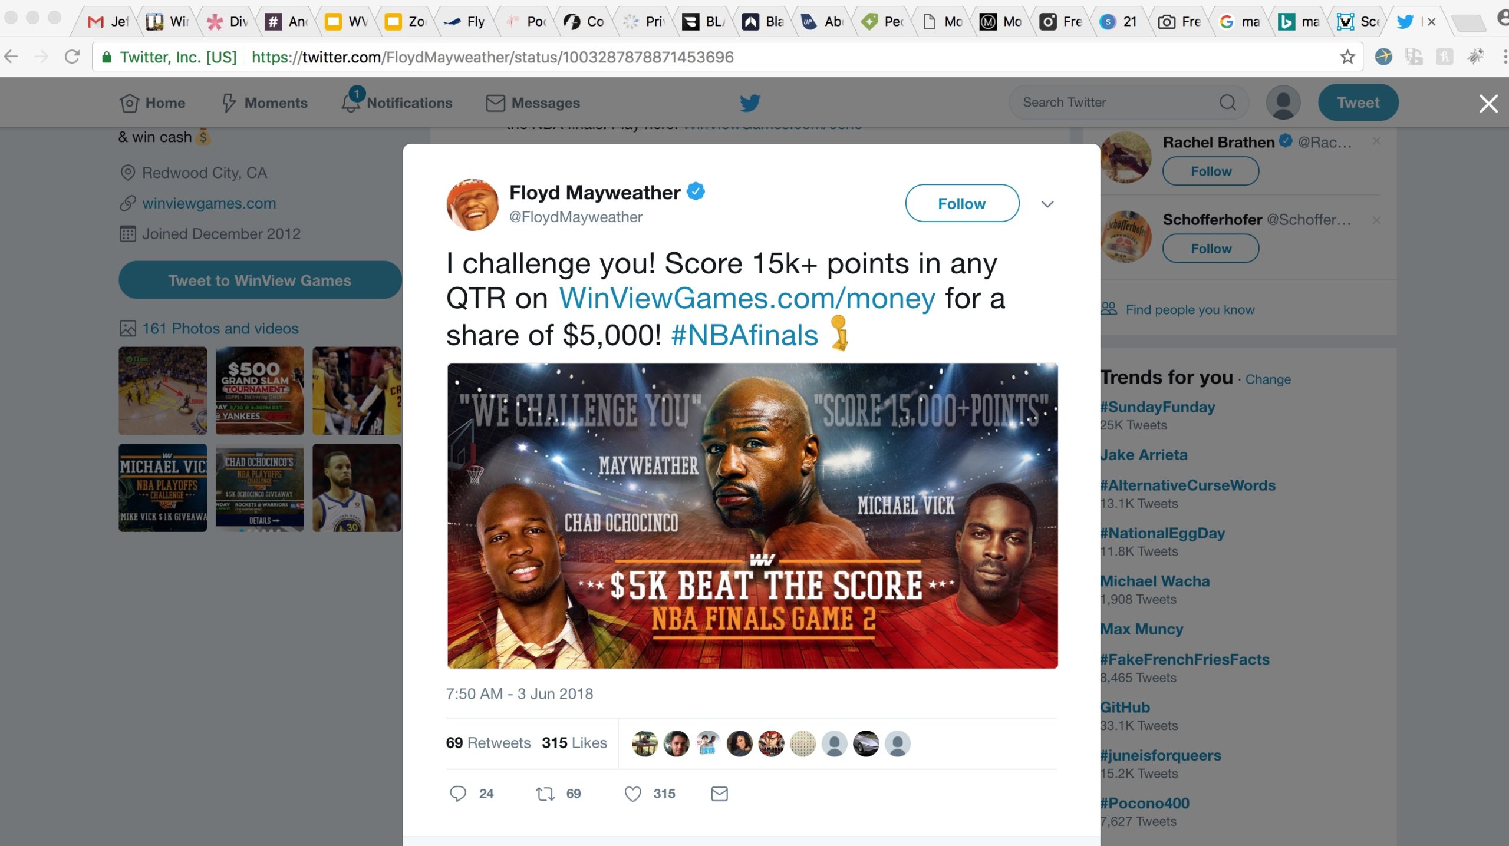
Task: Dismiss Schofferhofer follow suggestion
Action: [x=1376, y=219]
